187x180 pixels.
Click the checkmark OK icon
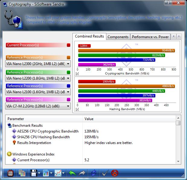click(x=105, y=173)
